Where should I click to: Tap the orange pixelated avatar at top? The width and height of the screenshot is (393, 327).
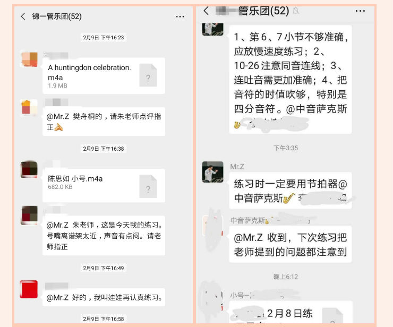point(29,59)
